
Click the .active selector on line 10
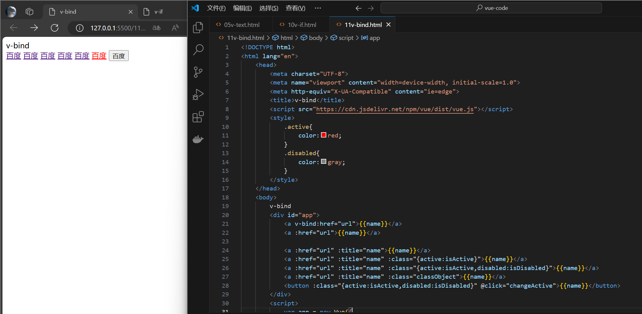pyautogui.click(x=296, y=127)
